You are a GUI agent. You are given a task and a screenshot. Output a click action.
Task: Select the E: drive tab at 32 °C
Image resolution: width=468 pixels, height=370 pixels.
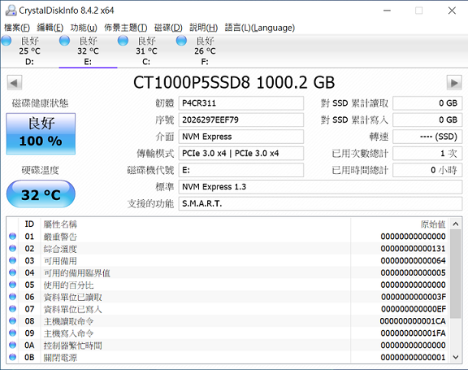coord(88,51)
